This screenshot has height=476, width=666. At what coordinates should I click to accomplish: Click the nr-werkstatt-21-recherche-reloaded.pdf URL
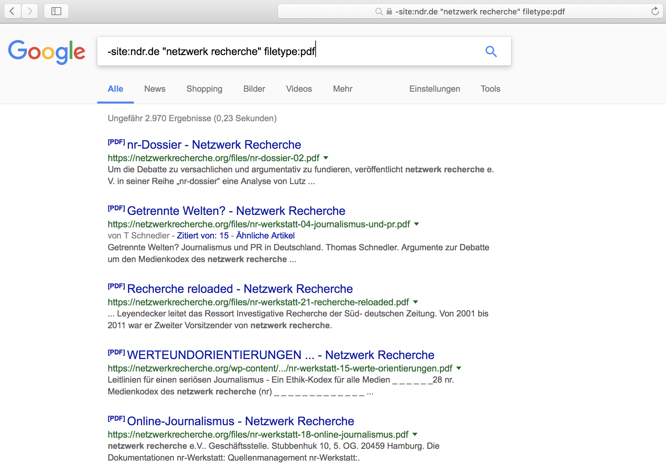pyautogui.click(x=258, y=302)
